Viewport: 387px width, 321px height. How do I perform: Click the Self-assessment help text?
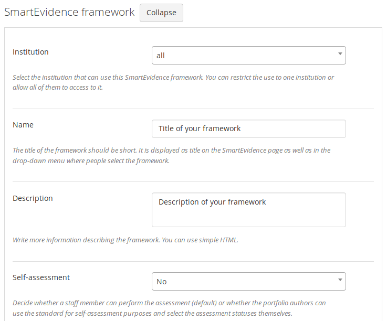pyautogui.click(x=169, y=308)
